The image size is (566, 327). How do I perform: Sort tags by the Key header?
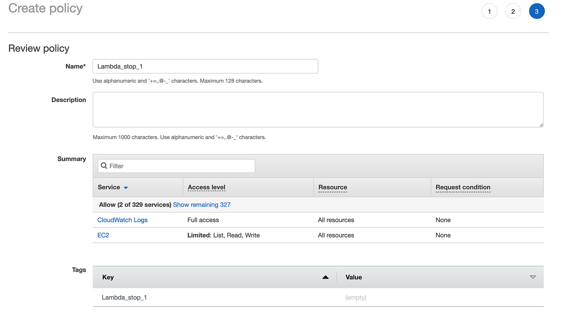tap(108, 277)
